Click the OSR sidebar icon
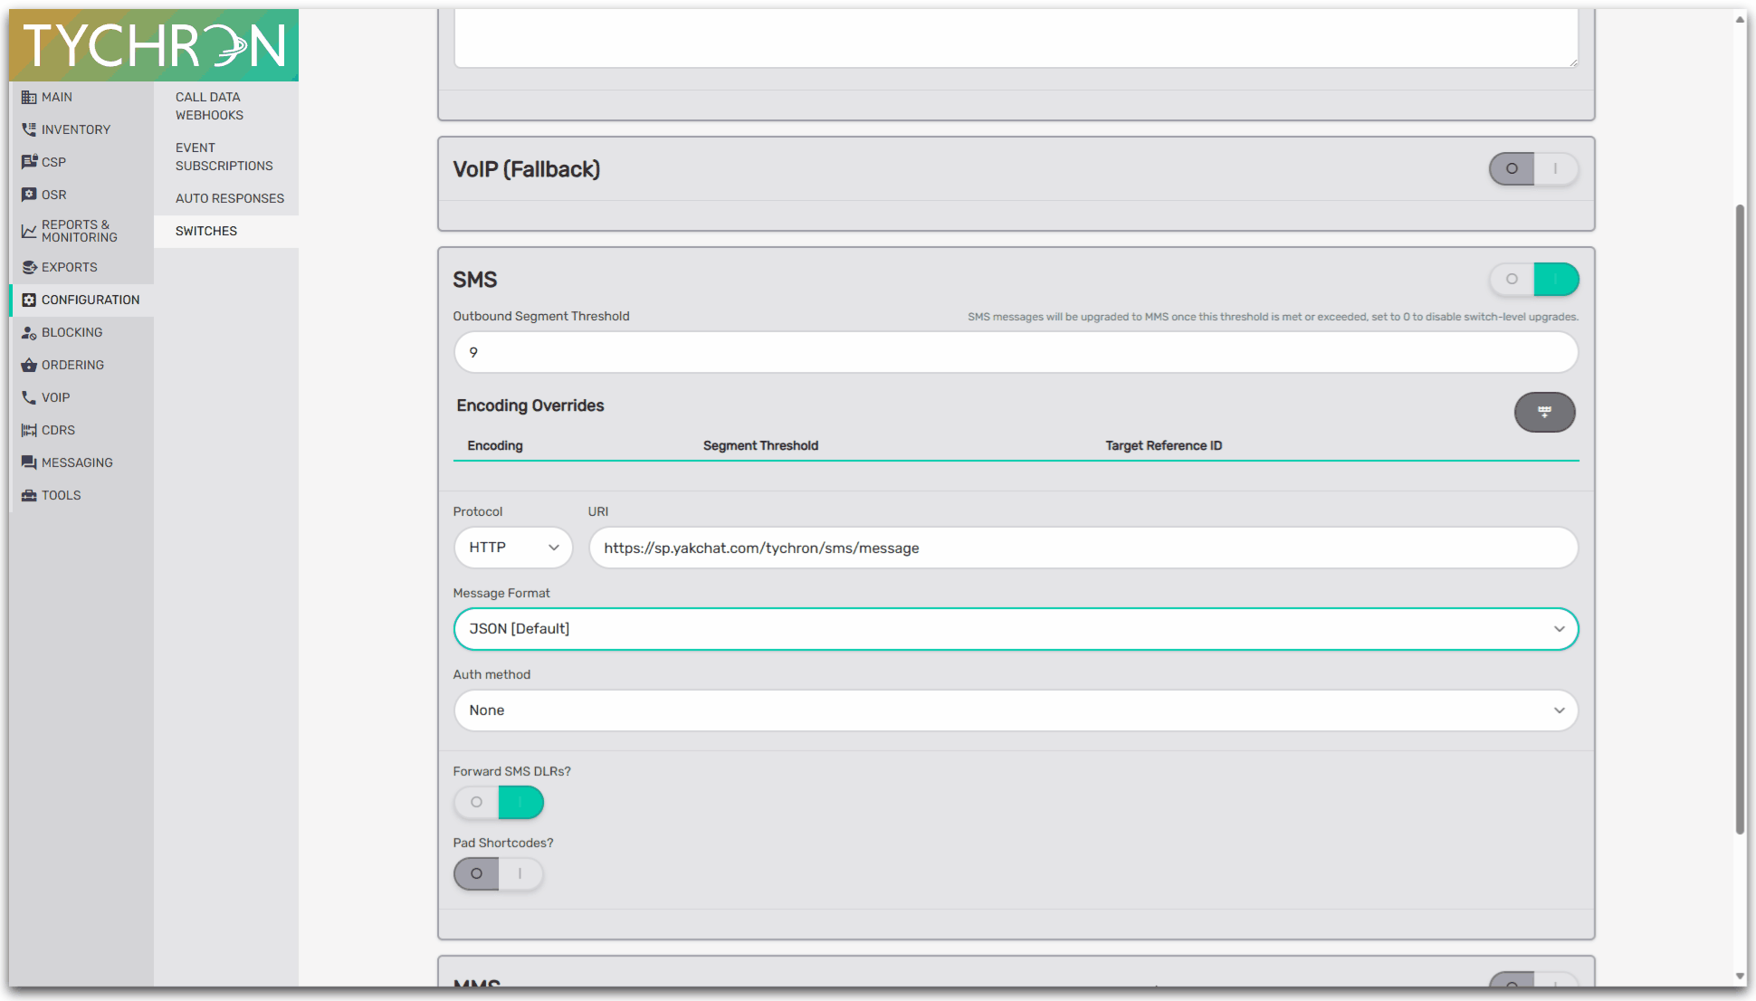This screenshot has width=1756, height=1001. (x=29, y=195)
